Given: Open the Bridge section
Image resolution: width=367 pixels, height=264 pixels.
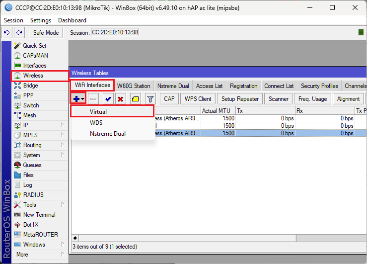Looking at the screenshot, I should pyautogui.click(x=40, y=86).
